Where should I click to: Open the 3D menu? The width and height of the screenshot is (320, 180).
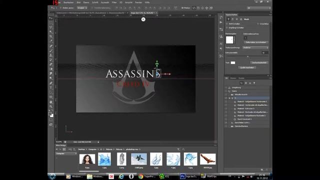pyautogui.click(x=121, y=2)
